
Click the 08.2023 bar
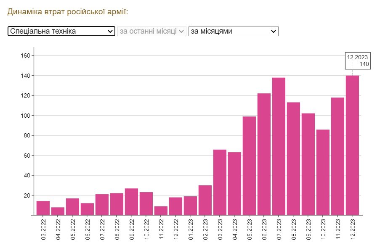click(293, 158)
